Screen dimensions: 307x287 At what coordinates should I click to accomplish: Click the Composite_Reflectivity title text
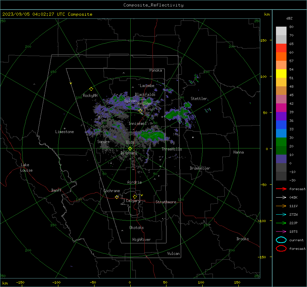153,5
